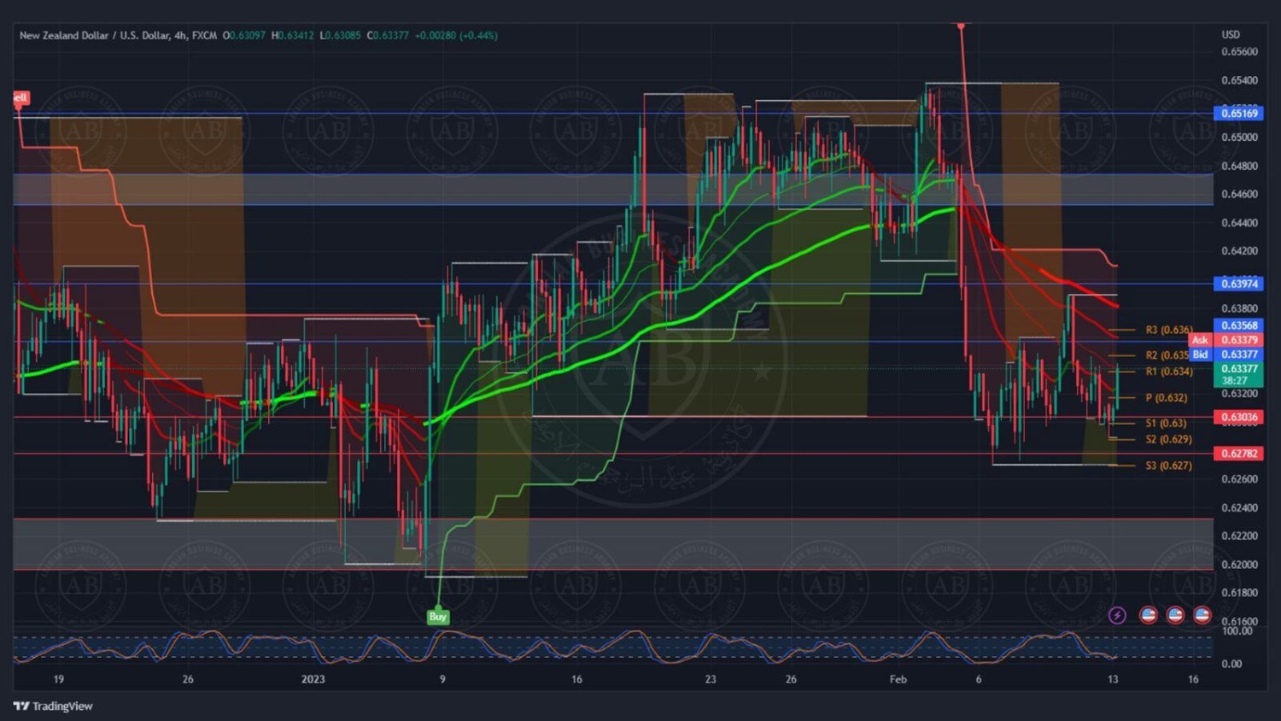Click the green last-price label with countdown 38:27
This screenshot has height=721, width=1281.
[1238, 375]
